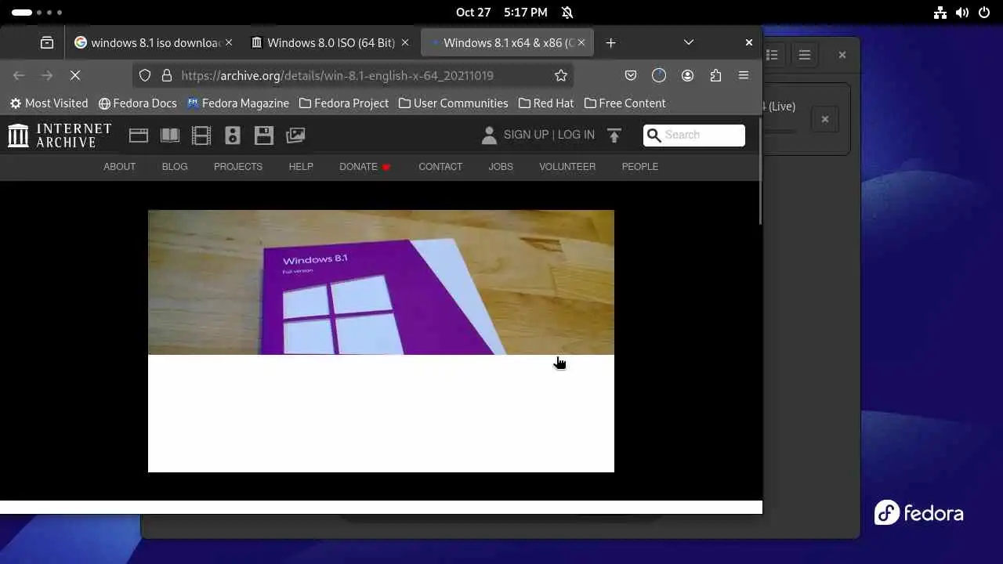Open the Video film strip icon

tap(201, 136)
